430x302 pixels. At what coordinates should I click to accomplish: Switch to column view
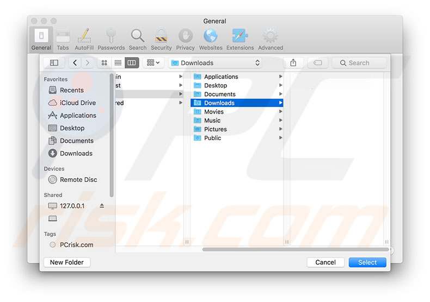[x=132, y=63]
